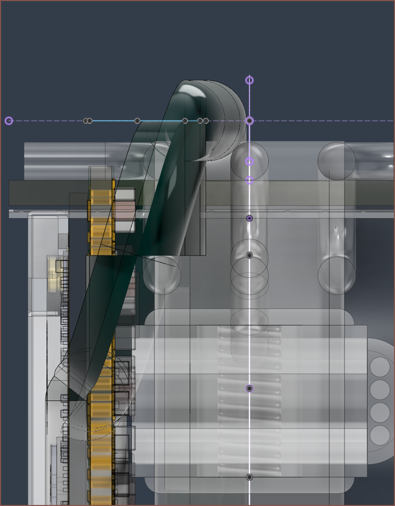Screen dimensions: 395x506
Task: Click the leftmost pair of overlapping gray sketch points
Action: (x=88, y=121)
